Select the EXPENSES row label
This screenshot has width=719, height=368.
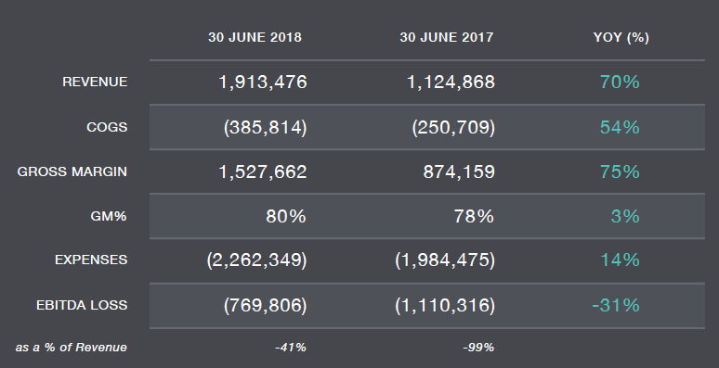pyautogui.click(x=91, y=260)
